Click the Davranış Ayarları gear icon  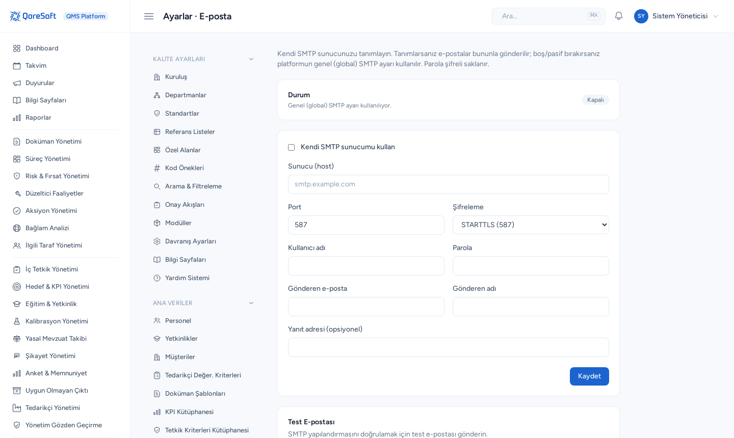tap(157, 241)
